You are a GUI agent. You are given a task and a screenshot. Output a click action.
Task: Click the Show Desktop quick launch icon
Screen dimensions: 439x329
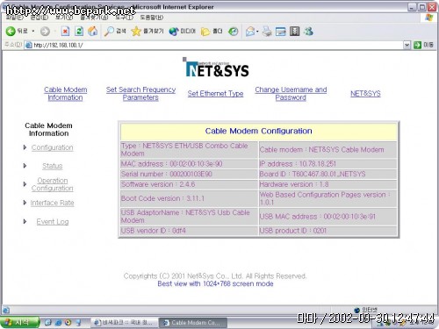(x=48, y=323)
